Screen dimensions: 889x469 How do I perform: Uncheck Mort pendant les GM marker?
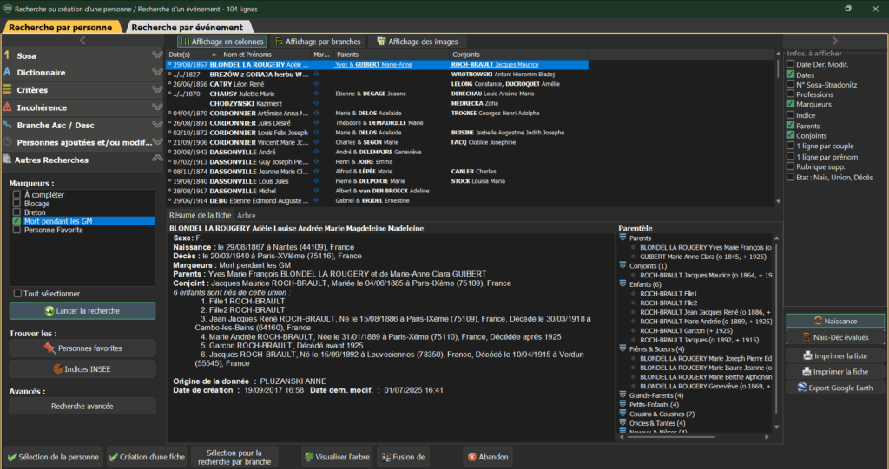click(x=16, y=221)
